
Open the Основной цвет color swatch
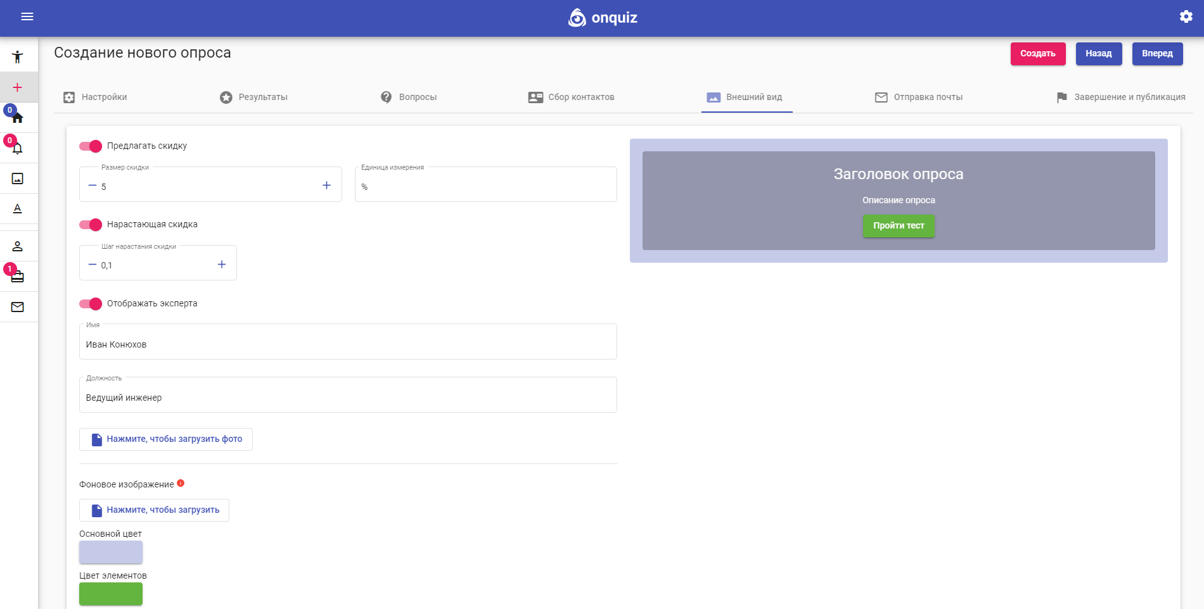coord(111,552)
